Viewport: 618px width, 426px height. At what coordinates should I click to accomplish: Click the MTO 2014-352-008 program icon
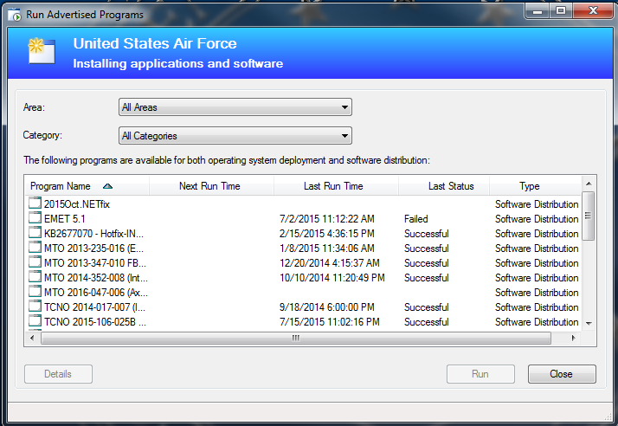click(35, 278)
